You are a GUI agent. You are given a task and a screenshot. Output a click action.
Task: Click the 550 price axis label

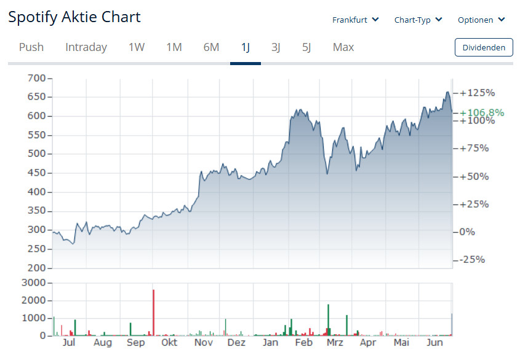tap(36, 135)
